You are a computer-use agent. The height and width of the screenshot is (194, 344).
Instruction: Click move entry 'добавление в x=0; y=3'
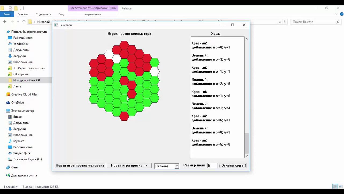click(211, 132)
